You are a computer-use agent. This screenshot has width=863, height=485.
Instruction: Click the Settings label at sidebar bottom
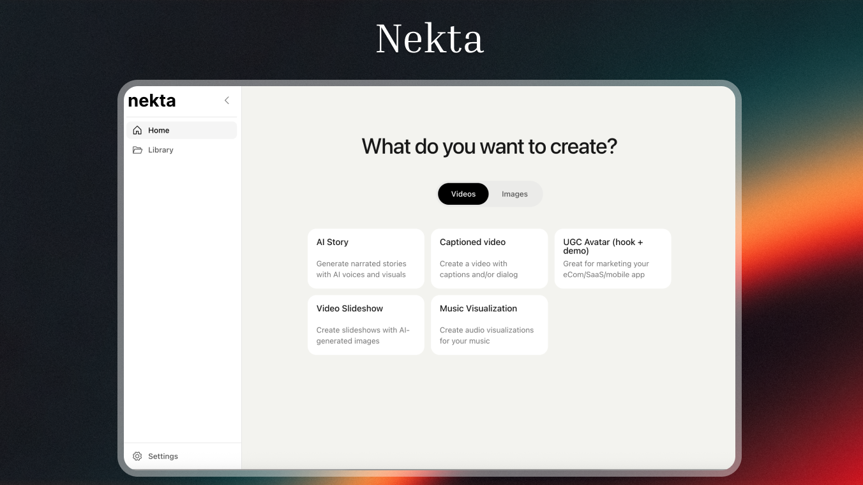point(163,456)
